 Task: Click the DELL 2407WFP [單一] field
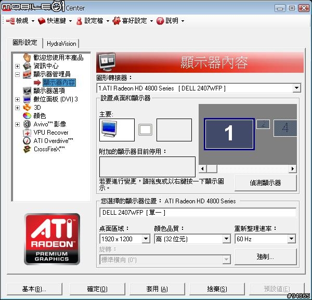coord(198,213)
